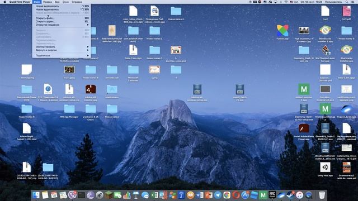Choose 'Новая видеозапись' in the File menu
Viewport: 358px width, 201px height.
62,6
